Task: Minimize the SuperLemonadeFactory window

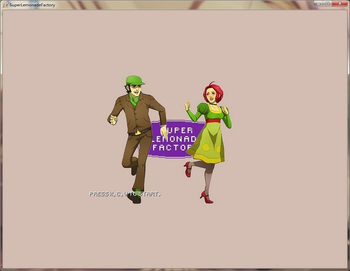Action: pyautogui.click(x=318, y=4)
